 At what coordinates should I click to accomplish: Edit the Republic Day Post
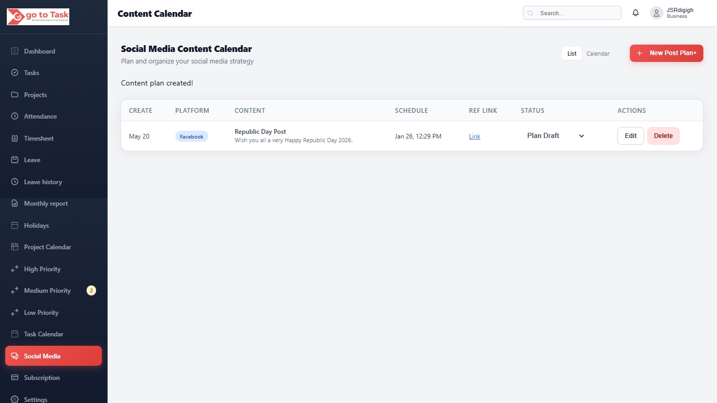point(630,136)
